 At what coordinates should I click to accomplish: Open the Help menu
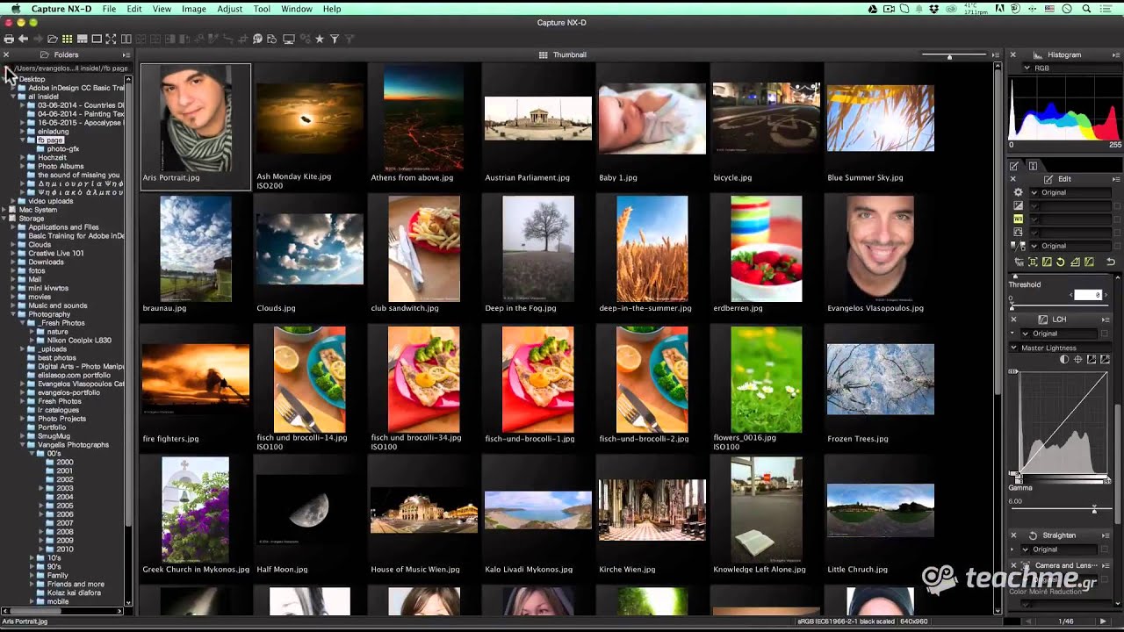point(331,9)
